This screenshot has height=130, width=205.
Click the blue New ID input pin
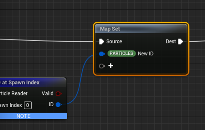click(102, 54)
